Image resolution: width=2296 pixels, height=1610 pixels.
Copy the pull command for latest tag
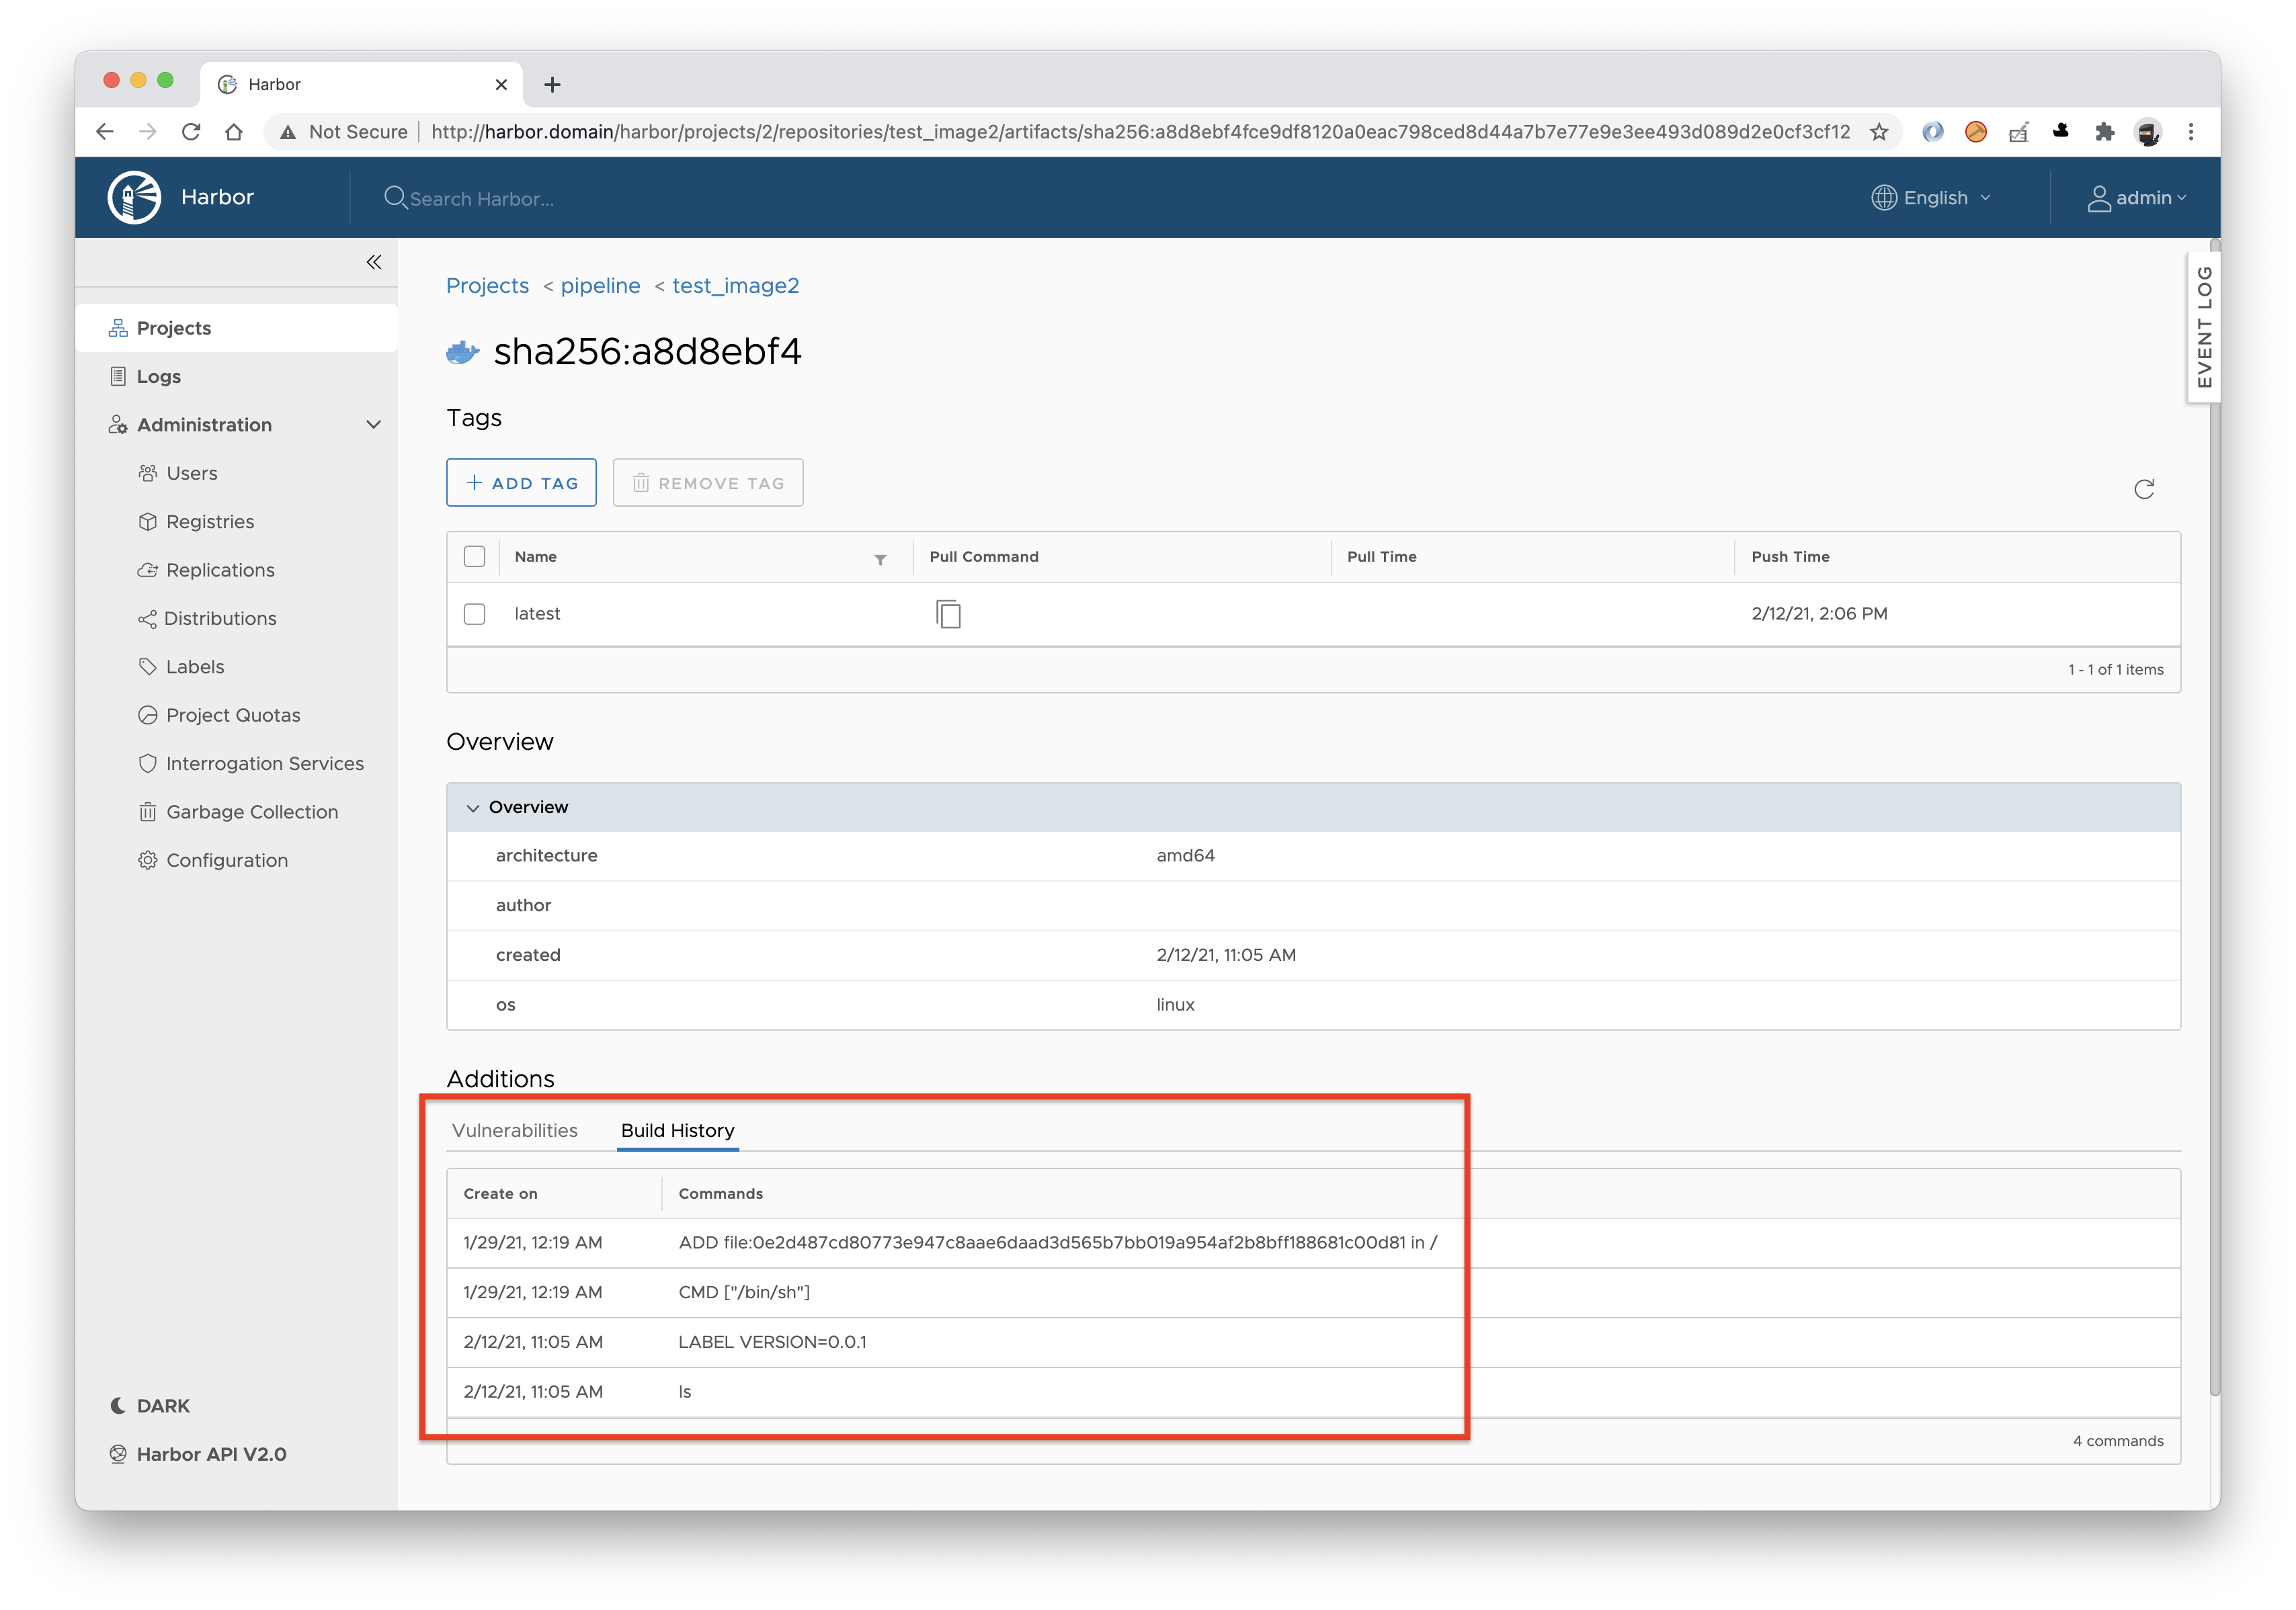pyautogui.click(x=948, y=614)
